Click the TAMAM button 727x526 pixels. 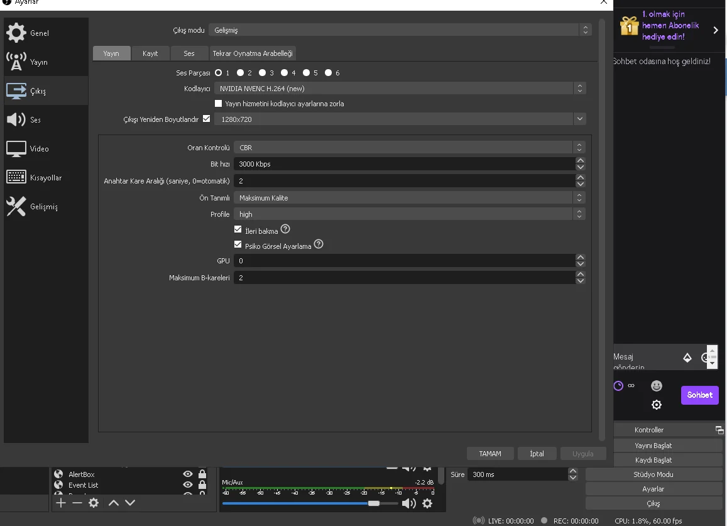[x=490, y=454]
